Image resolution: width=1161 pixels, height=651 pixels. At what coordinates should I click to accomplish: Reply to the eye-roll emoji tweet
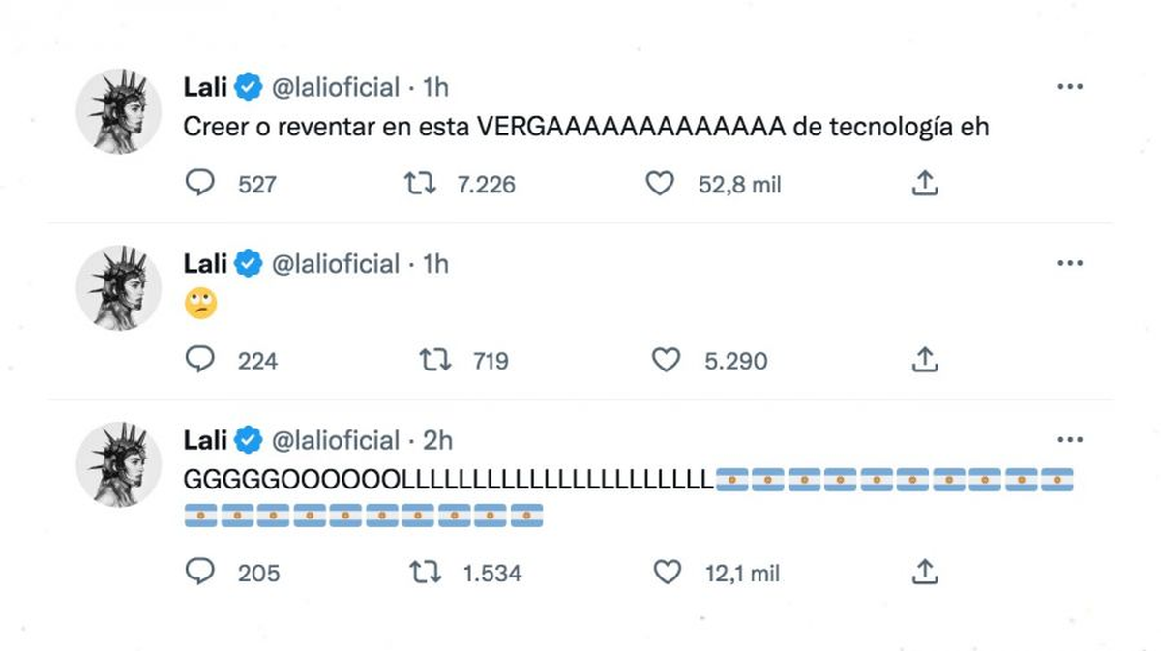pyautogui.click(x=199, y=360)
